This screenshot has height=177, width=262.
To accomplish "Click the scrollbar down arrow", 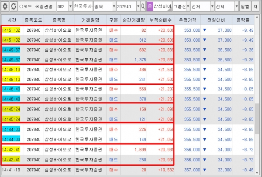I will coord(257,173).
